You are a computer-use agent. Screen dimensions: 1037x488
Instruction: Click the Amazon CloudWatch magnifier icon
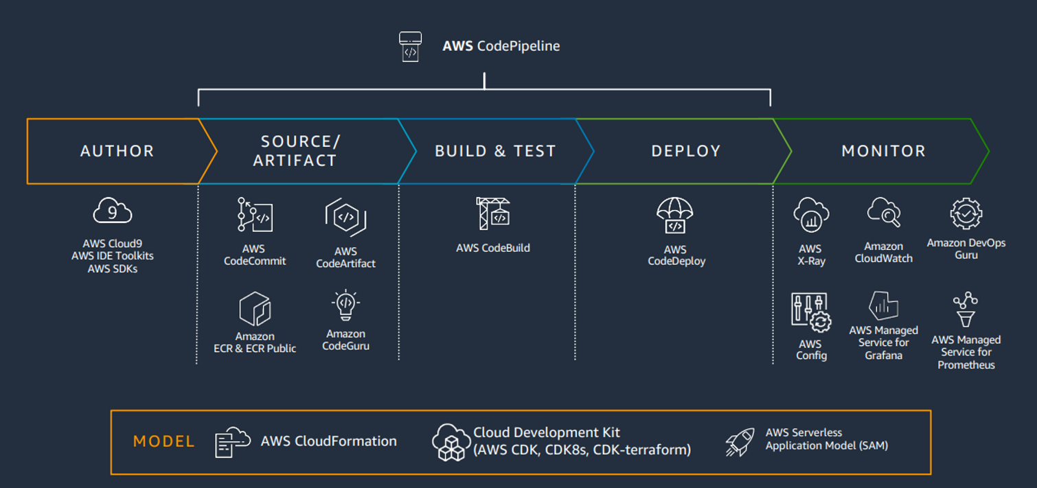coord(884,213)
